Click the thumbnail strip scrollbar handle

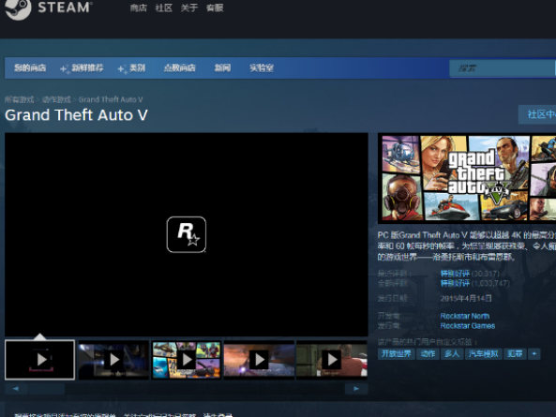[47, 389]
